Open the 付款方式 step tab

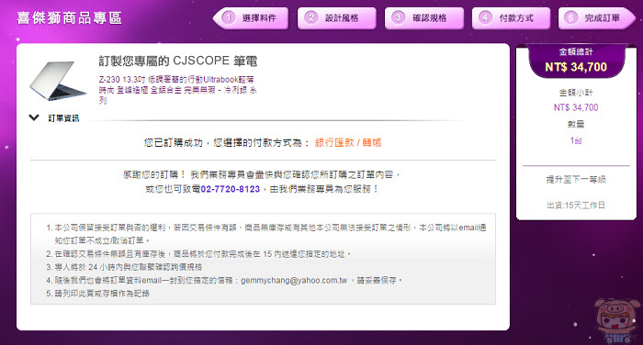click(511, 18)
